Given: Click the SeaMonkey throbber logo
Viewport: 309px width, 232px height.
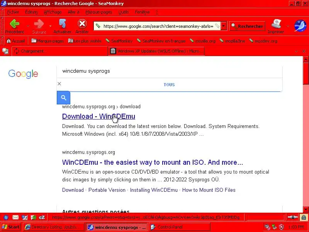Looking at the screenshot, I should [300, 26].
